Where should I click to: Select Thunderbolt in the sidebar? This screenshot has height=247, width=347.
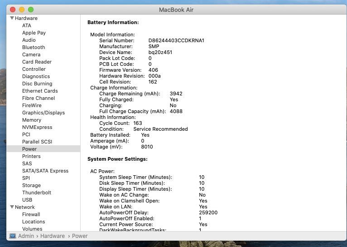tap(37, 193)
